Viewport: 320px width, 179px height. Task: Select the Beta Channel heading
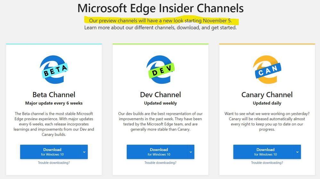coord(54,95)
